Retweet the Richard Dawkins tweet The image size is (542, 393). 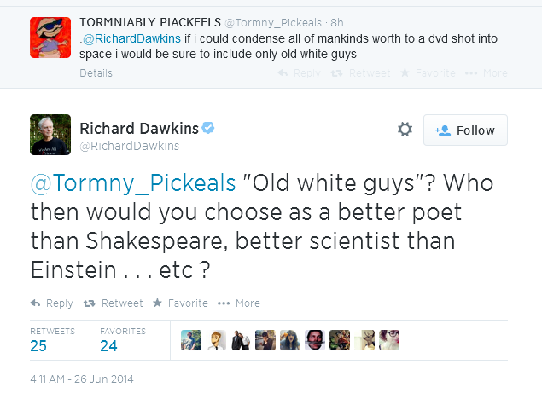pos(113,303)
